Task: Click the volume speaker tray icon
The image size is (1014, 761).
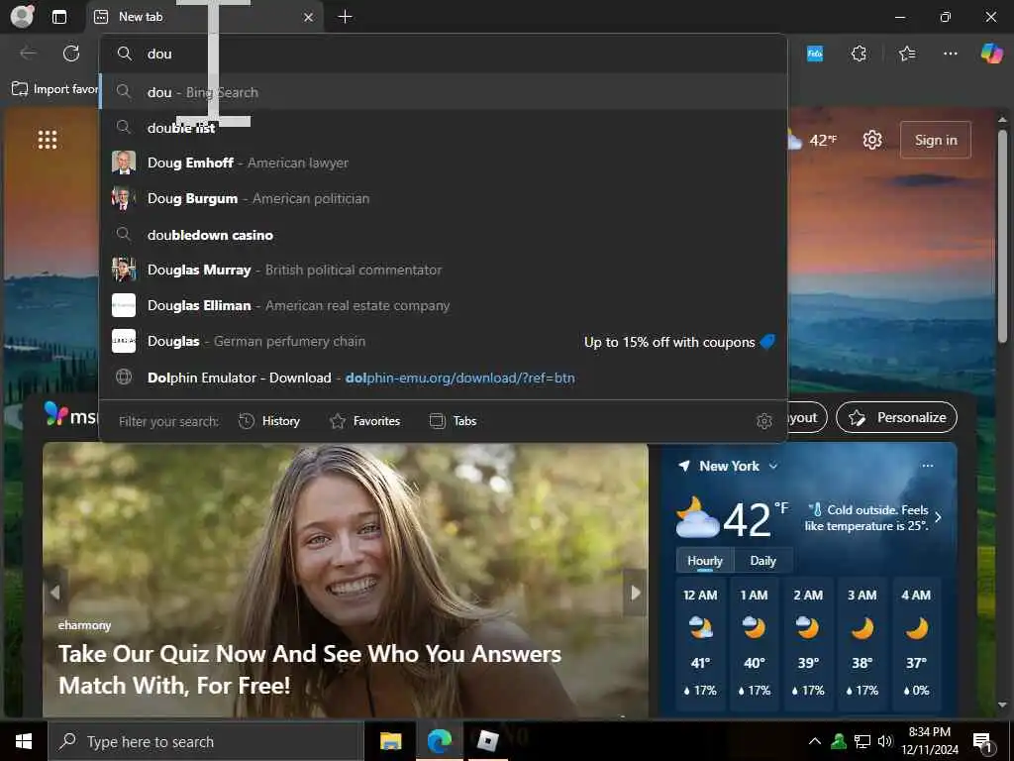Action: [885, 741]
